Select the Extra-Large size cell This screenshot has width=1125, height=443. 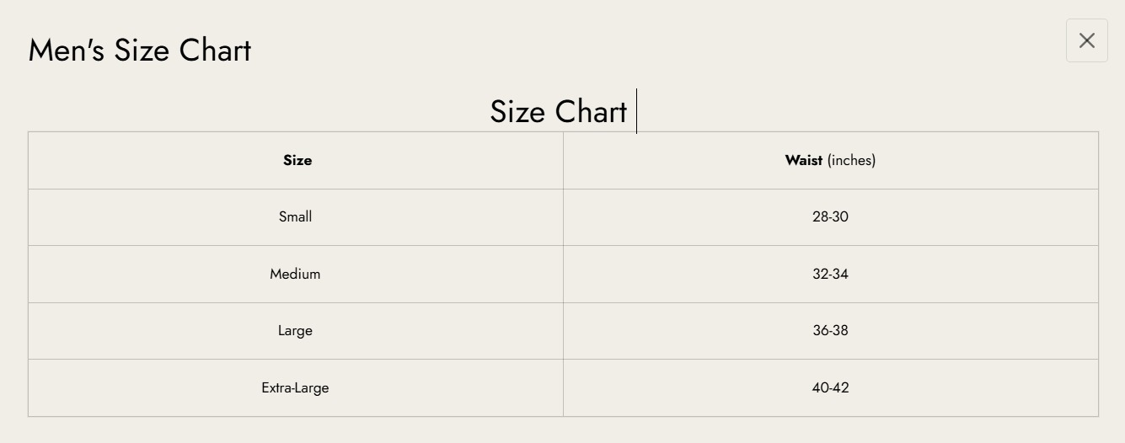click(295, 387)
